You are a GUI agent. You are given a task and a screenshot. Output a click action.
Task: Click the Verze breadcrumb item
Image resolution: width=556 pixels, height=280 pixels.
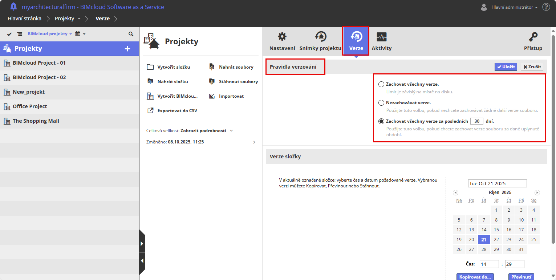pos(102,19)
